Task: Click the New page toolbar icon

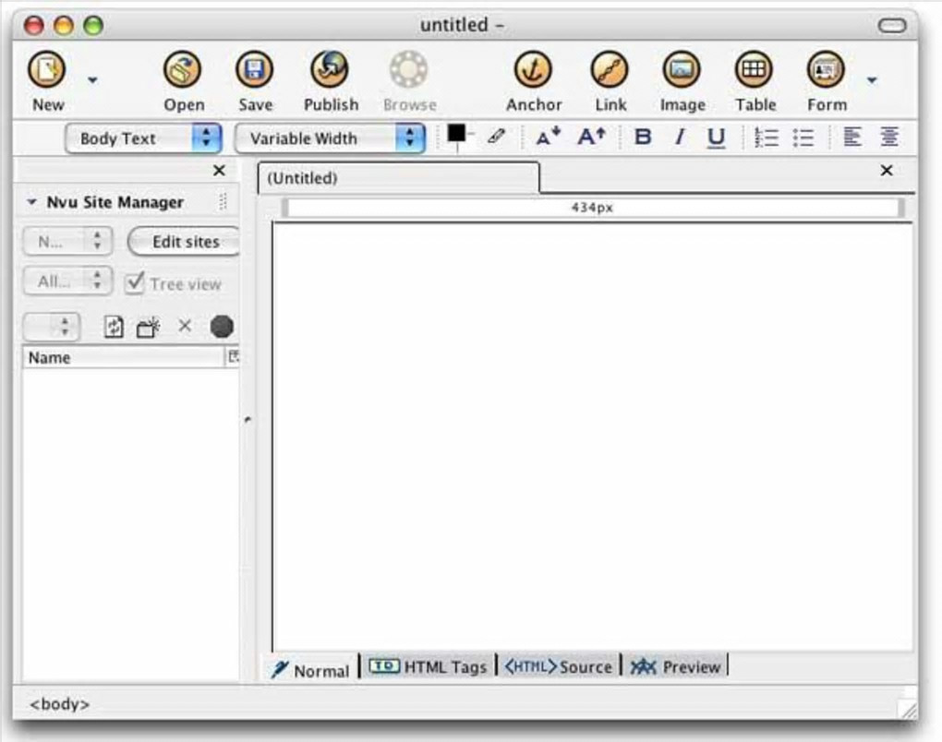Action: pos(47,69)
